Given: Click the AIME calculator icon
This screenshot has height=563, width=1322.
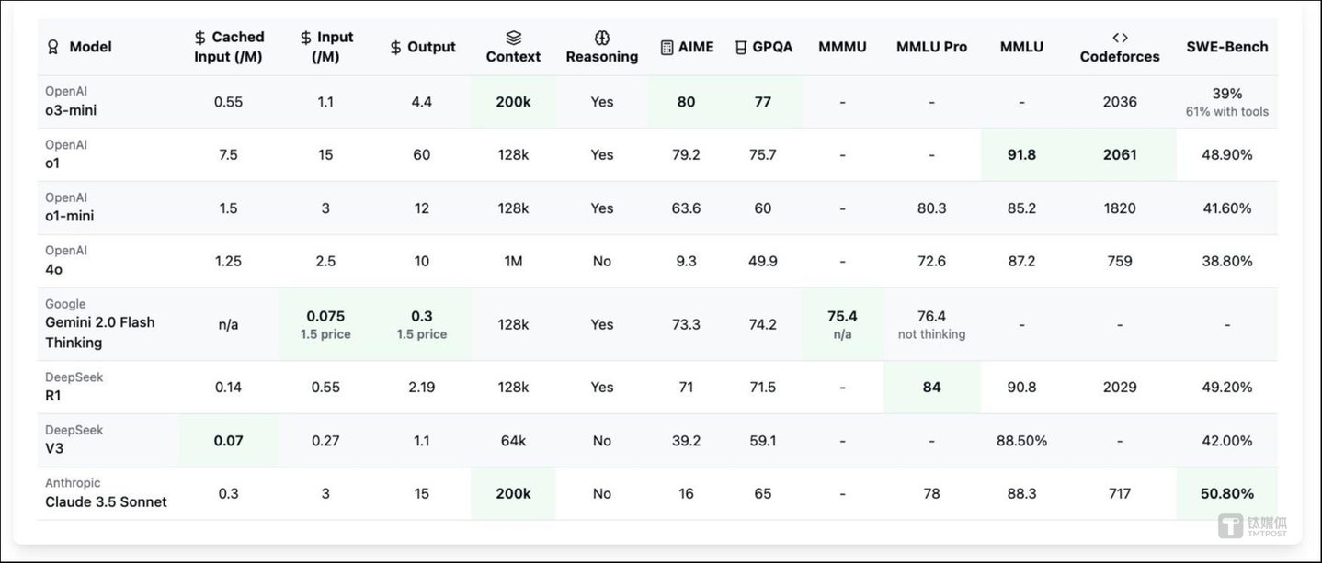Looking at the screenshot, I should click(x=667, y=47).
